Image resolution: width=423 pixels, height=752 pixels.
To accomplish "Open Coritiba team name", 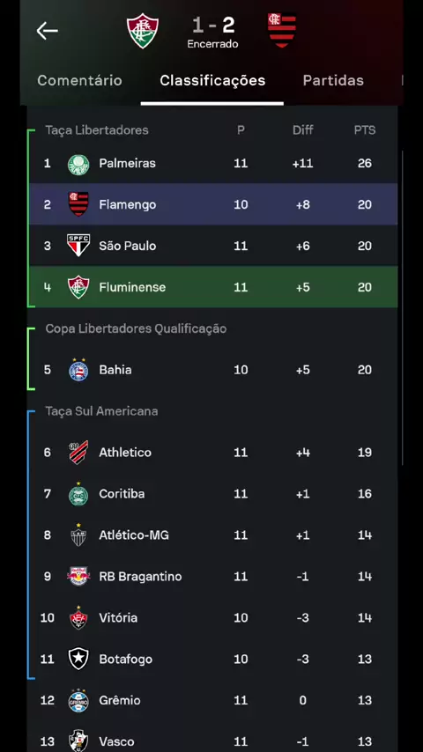I will 122,493.
